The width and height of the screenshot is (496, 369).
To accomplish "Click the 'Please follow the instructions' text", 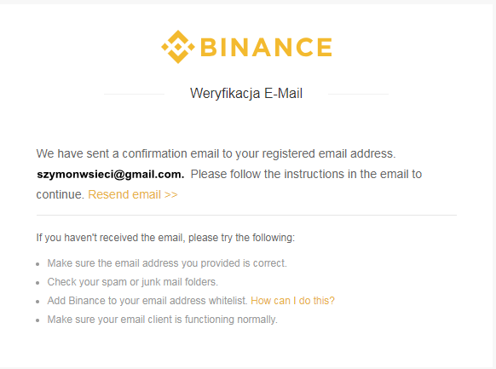I will tap(306, 174).
